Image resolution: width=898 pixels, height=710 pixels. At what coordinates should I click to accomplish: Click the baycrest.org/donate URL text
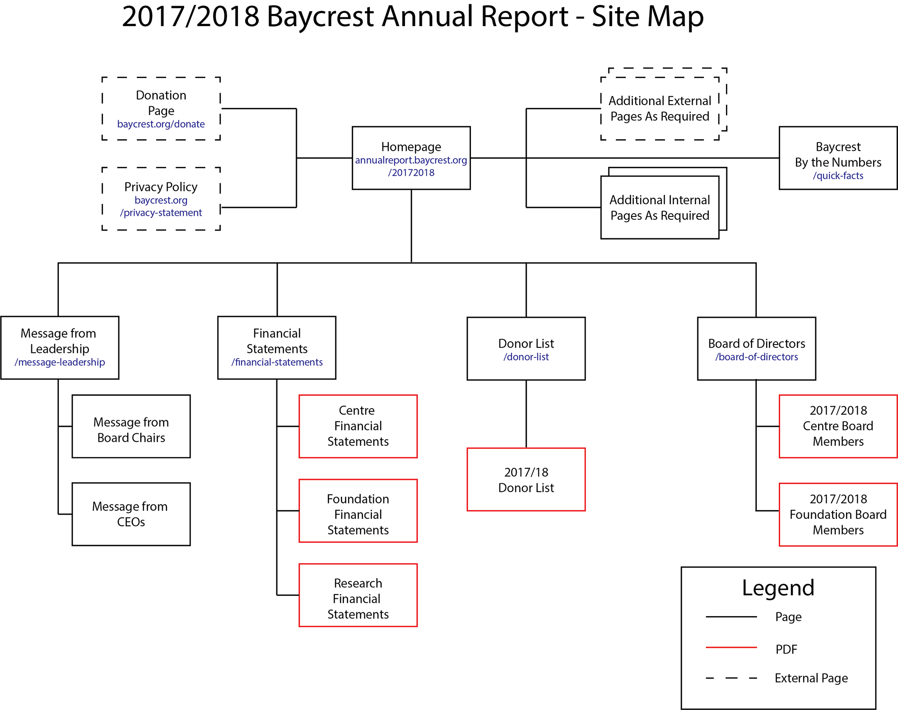161,124
